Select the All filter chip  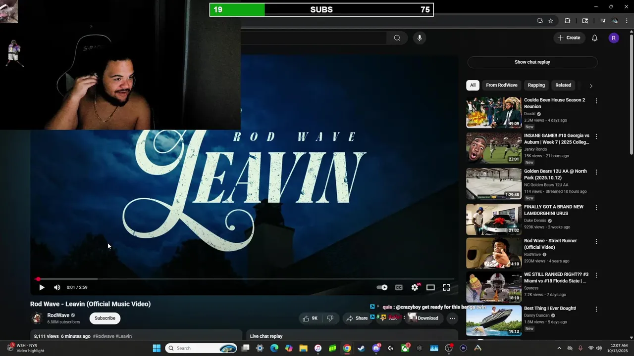473,85
